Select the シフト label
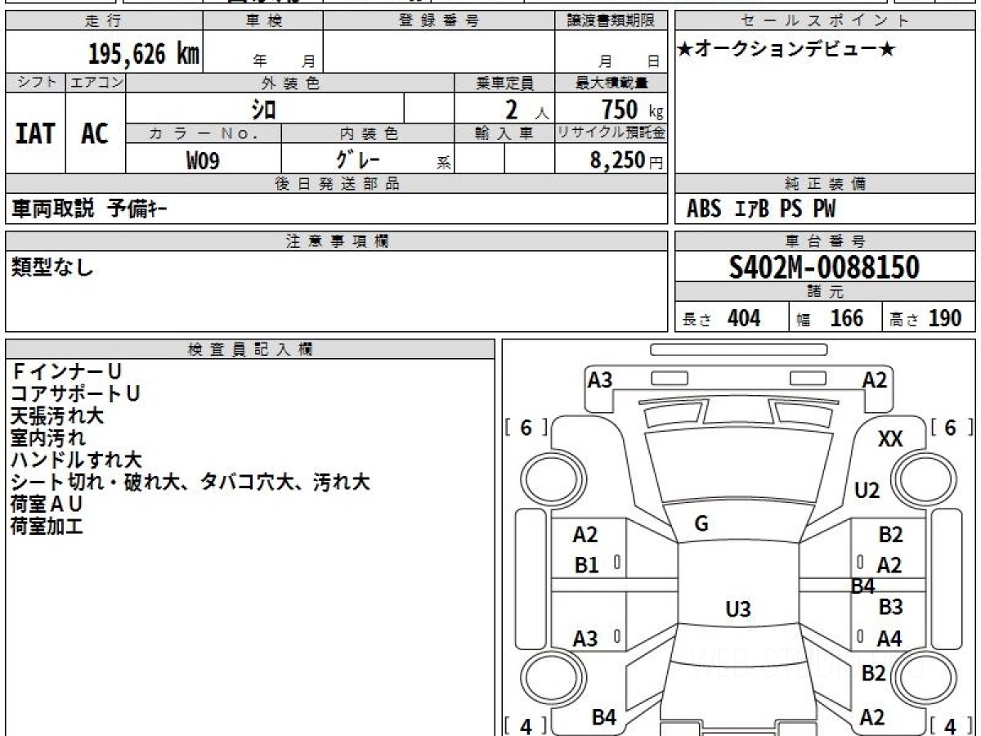The width and height of the screenshot is (981, 736). click(35, 83)
